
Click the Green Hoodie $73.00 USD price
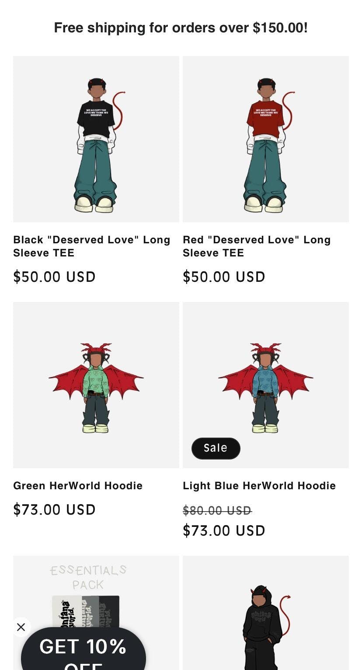(54, 510)
